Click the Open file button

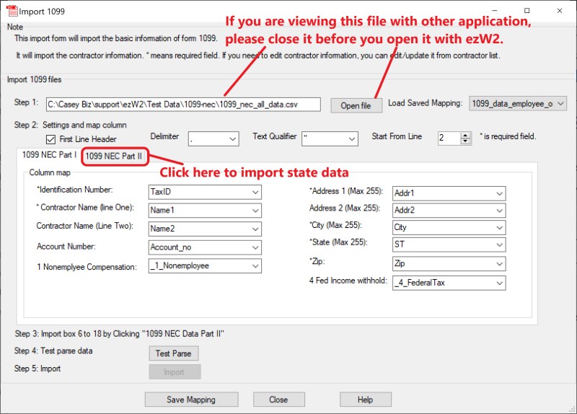pyautogui.click(x=356, y=105)
